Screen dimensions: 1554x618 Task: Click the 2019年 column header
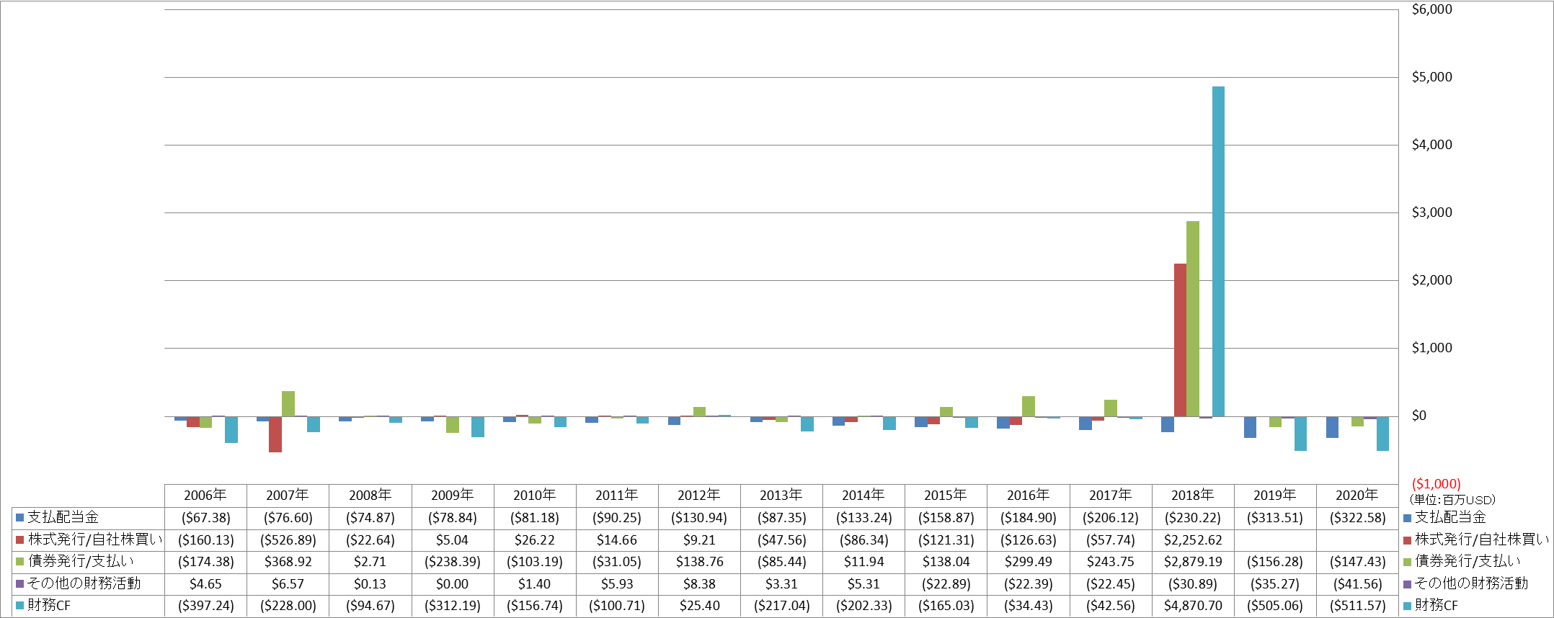(x=1275, y=496)
